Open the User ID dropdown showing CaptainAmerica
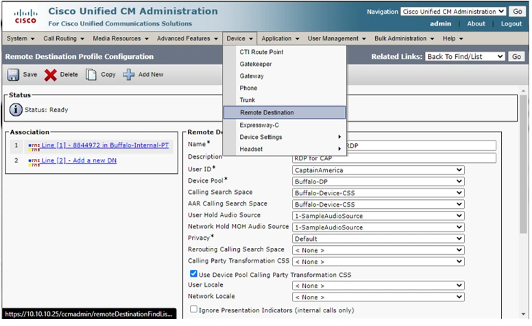532x326 pixels. pos(378,170)
